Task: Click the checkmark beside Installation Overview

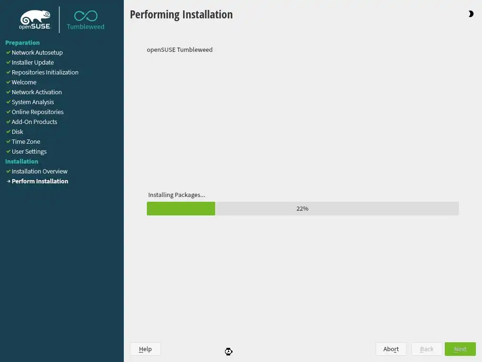Action: click(x=8, y=171)
